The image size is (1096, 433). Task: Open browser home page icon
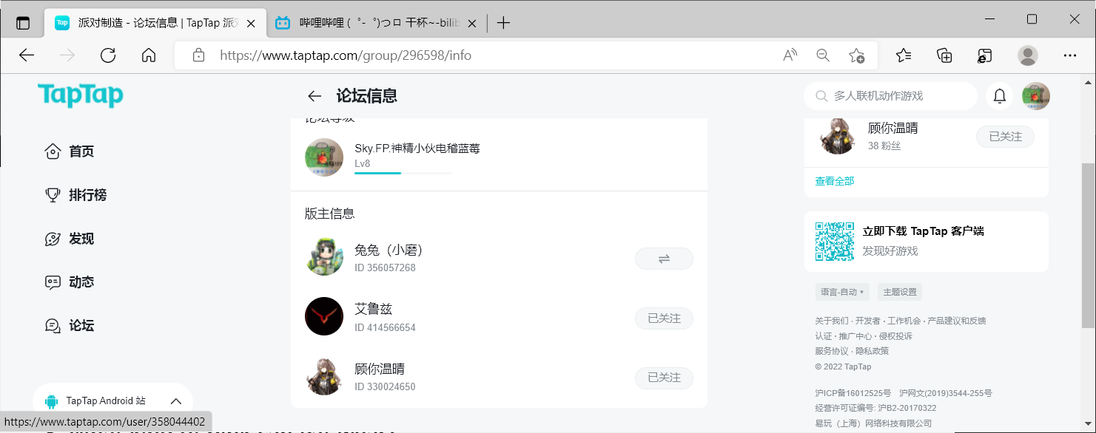pos(149,55)
